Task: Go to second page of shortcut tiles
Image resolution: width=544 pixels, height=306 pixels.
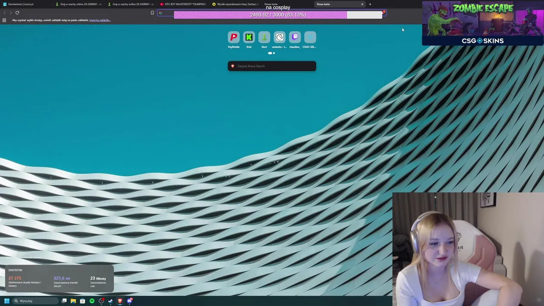Action: [x=274, y=53]
